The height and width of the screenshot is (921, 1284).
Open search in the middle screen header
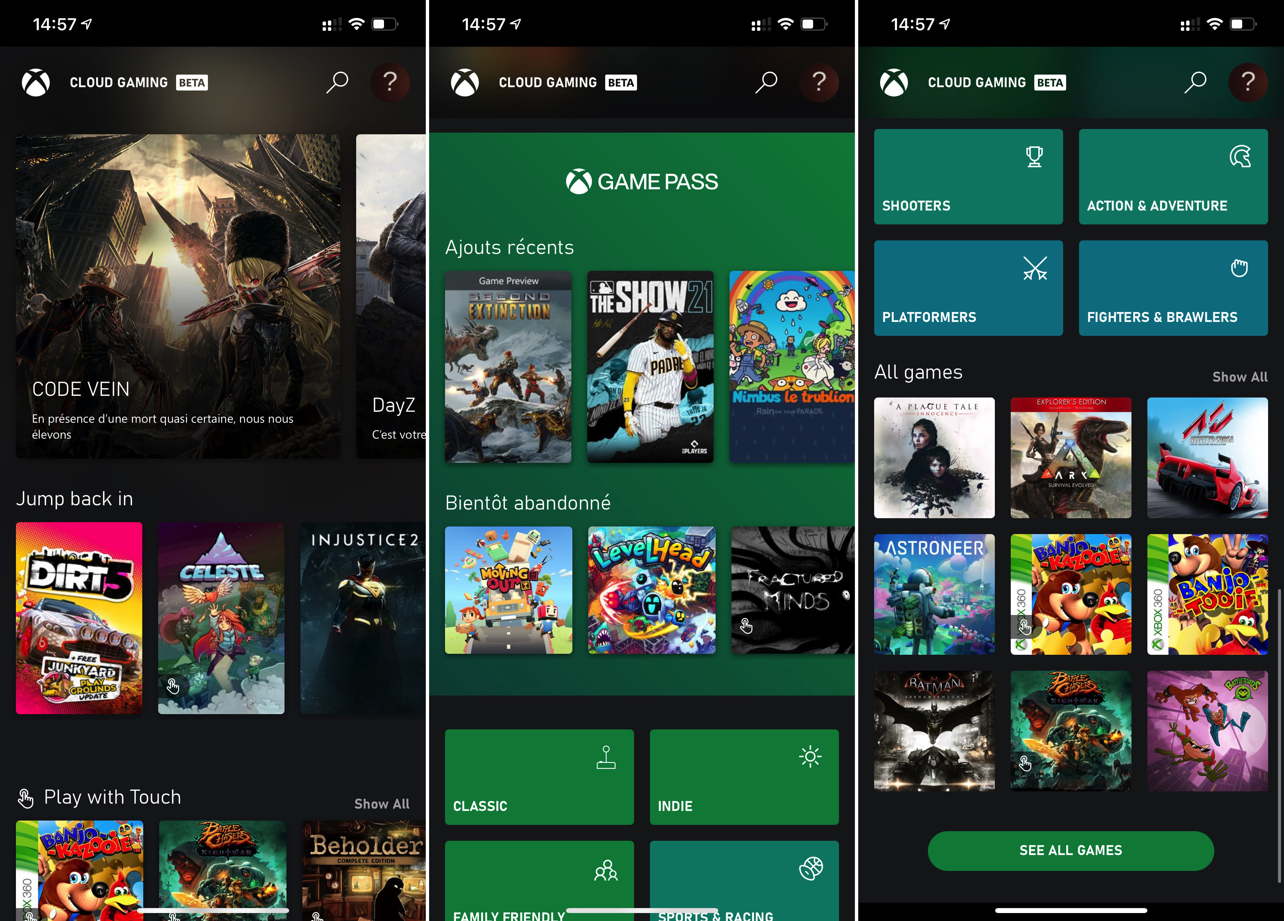[x=766, y=83]
